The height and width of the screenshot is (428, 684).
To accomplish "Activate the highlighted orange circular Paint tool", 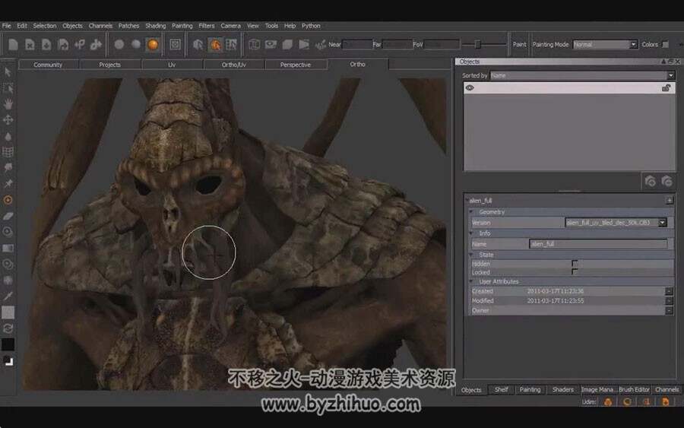I will (8, 200).
